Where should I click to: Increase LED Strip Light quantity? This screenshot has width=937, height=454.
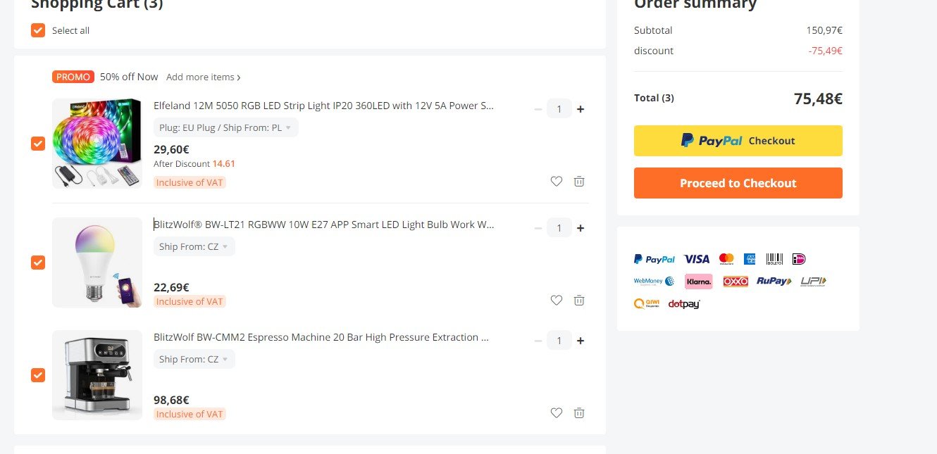tap(581, 109)
